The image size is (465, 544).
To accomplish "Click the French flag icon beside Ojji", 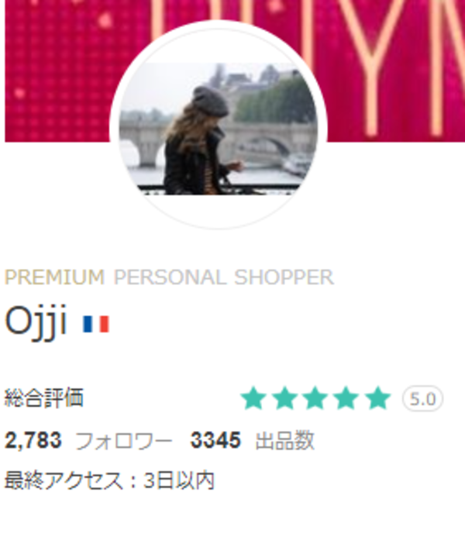I will click(x=96, y=324).
